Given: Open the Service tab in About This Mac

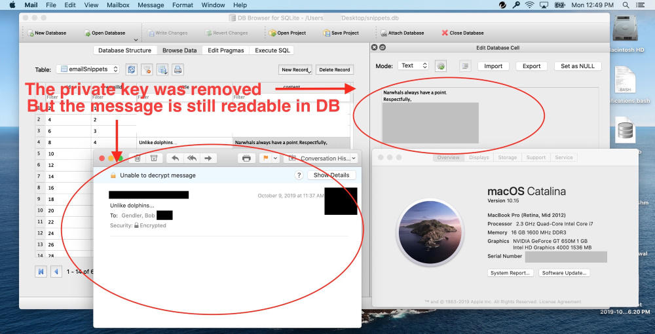Looking at the screenshot, I should pyautogui.click(x=563, y=157).
